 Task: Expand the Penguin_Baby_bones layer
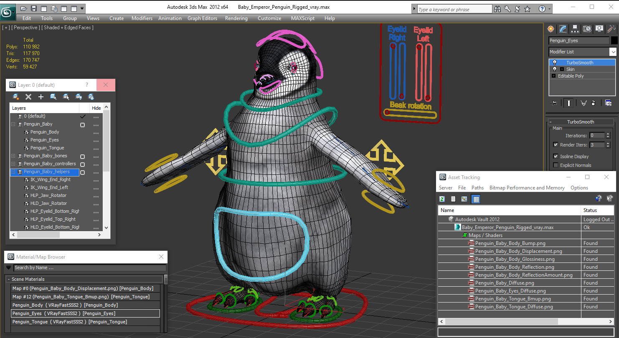pyautogui.click(x=13, y=156)
